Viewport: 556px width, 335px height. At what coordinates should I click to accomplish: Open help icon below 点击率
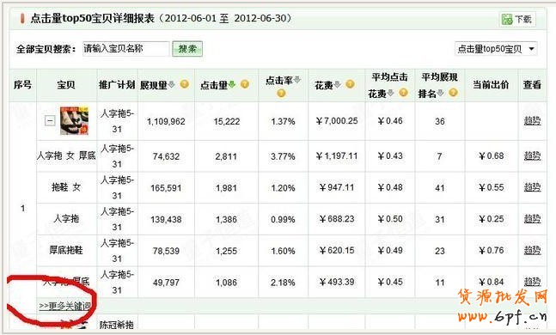(281, 94)
